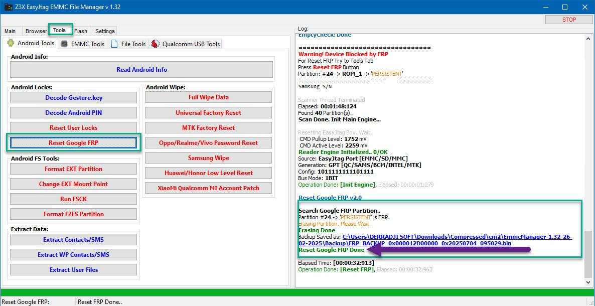
Task: Click Decode Gesture.key button
Action: [74, 98]
